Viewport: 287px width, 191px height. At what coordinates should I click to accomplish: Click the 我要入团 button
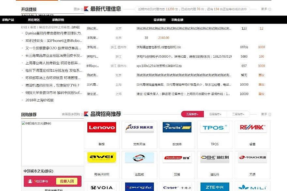point(67,181)
